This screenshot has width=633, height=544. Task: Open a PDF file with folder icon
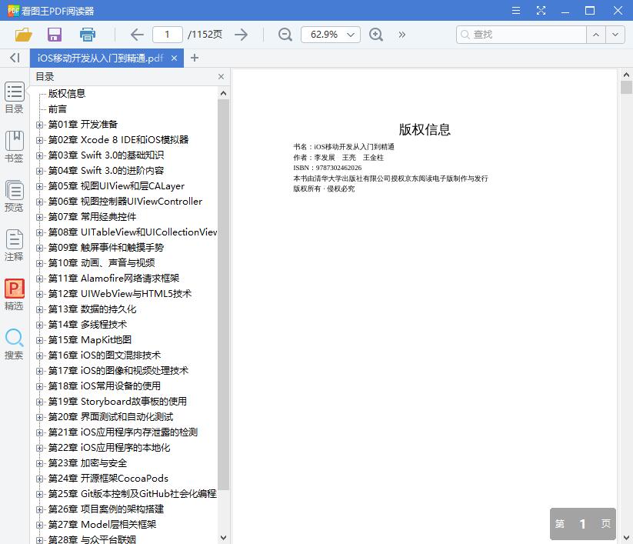23,35
